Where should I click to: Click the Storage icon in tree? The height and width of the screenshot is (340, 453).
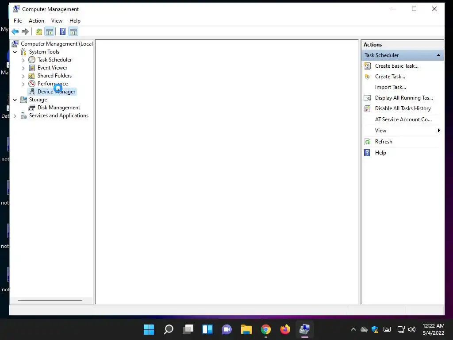pos(23,100)
